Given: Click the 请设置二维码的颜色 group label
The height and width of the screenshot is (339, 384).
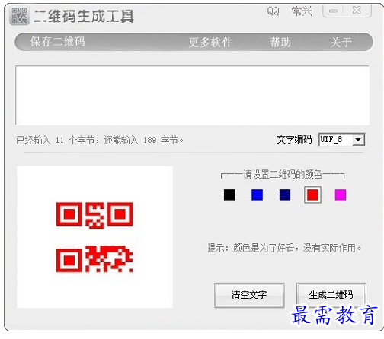Looking at the screenshot, I should [283, 175].
